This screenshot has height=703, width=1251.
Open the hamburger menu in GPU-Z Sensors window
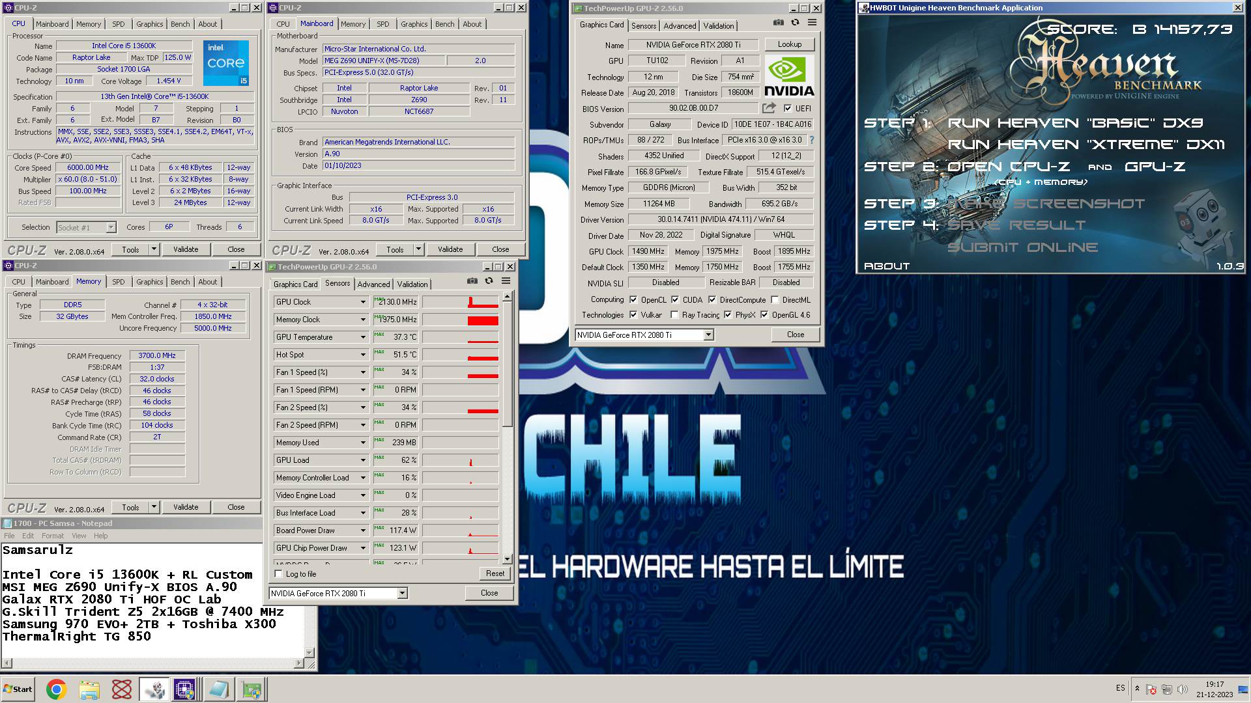coord(506,281)
